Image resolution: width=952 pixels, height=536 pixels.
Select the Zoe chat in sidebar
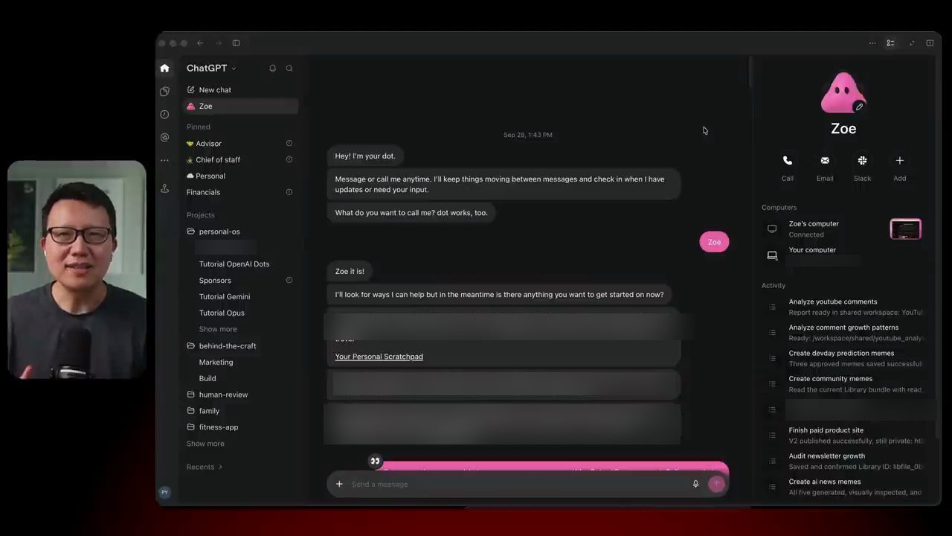pos(241,106)
